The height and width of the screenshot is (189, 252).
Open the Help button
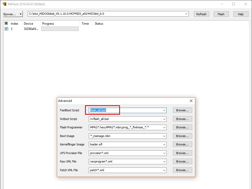point(241,14)
